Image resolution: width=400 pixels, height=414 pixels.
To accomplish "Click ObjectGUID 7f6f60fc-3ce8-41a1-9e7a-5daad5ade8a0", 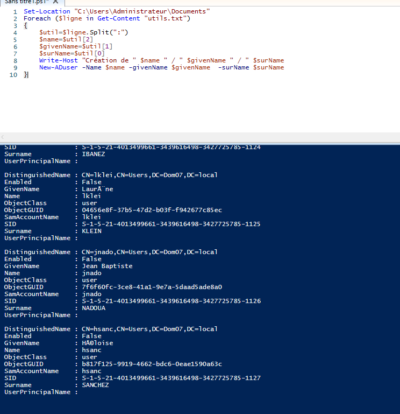I will [x=152, y=287].
